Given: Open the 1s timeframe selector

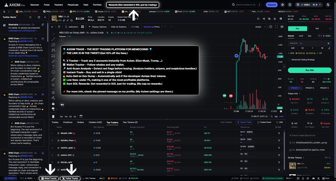Looking at the screenshot, I should (52, 27).
